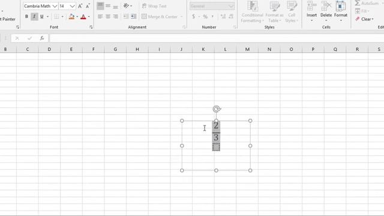Select column Q header

(x=335, y=49)
